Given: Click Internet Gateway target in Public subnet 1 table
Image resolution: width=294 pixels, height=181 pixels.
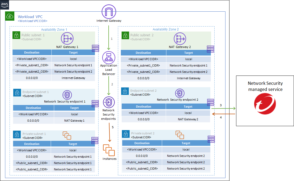Looking at the screenshot, I should click(73, 78).
